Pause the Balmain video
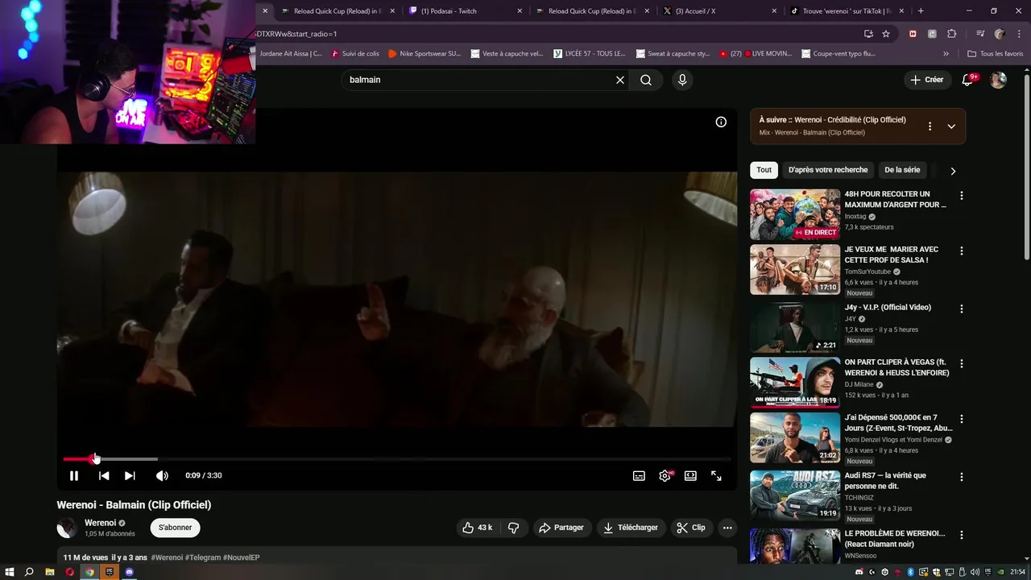Screen dimensions: 1031x580 pyautogui.click(x=74, y=475)
